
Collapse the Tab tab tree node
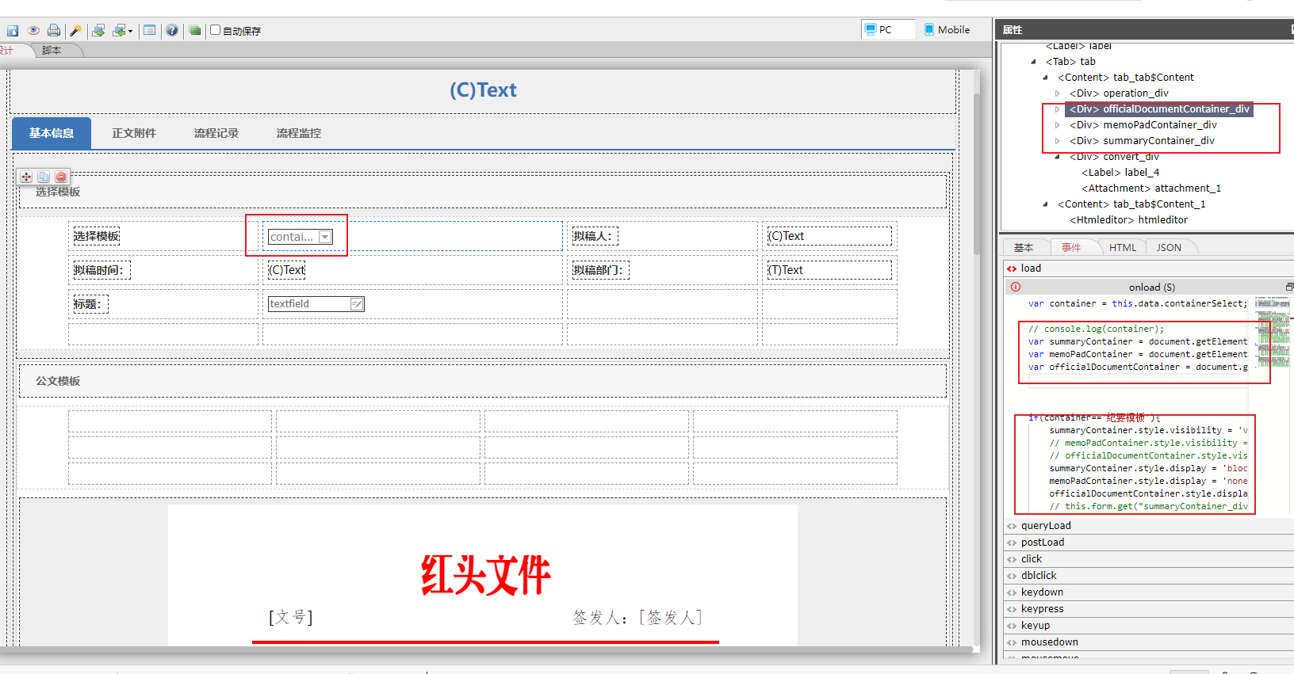coord(1033,62)
